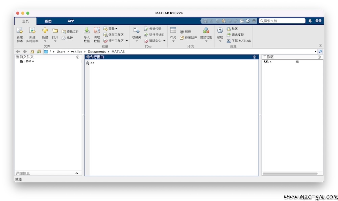Screen dimensions: 338x201
Task: Click 了解 MATLAB (Learn MATLAB)
Action: click(239, 41)
